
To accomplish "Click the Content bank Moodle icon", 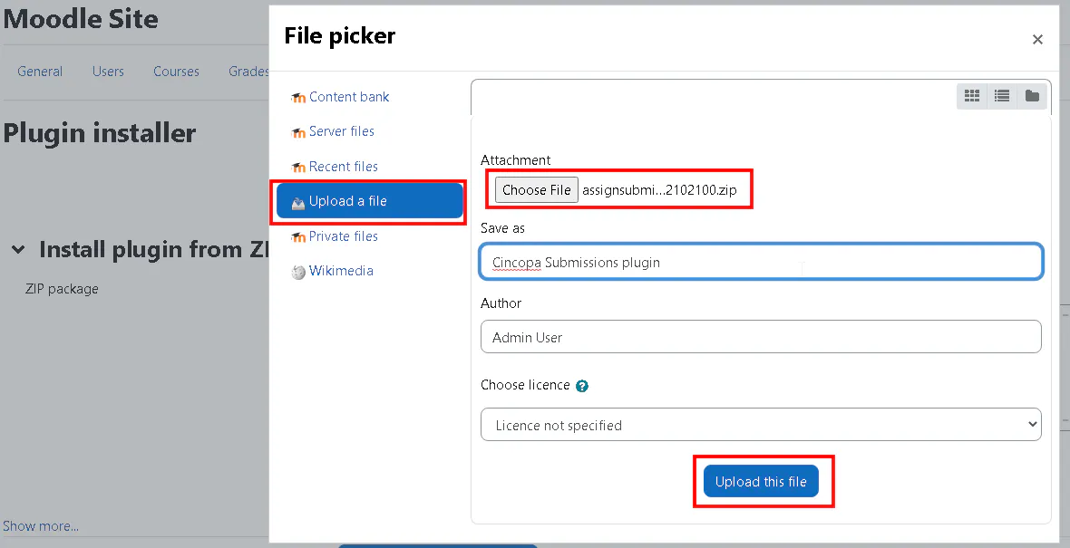I will point(298,98).
